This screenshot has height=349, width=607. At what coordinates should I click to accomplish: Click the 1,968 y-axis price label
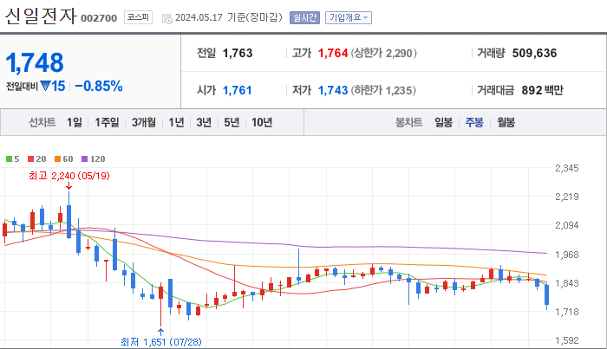(567, 255)
